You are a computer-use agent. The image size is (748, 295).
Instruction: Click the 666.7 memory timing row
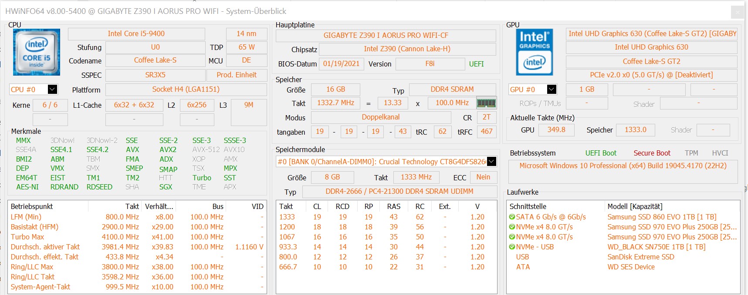pos(386,267)
